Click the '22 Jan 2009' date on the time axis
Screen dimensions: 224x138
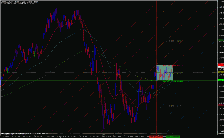point(129,137)
